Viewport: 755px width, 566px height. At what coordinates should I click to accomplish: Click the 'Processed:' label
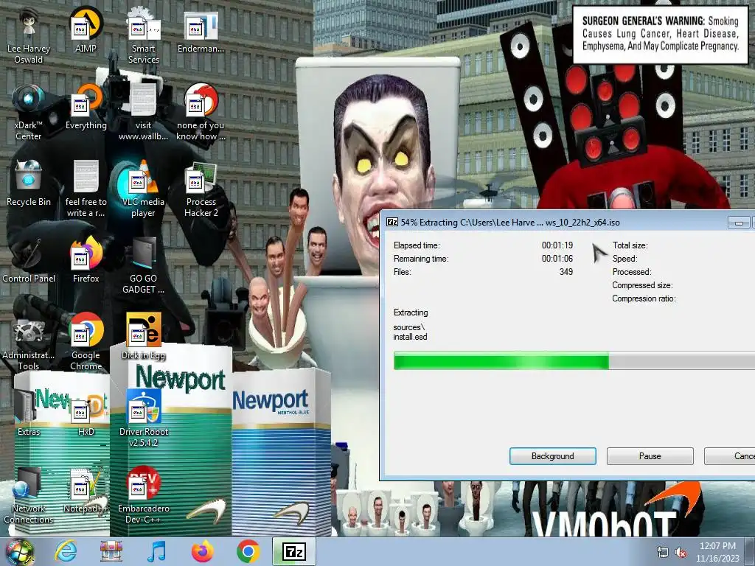pos(632,272)
